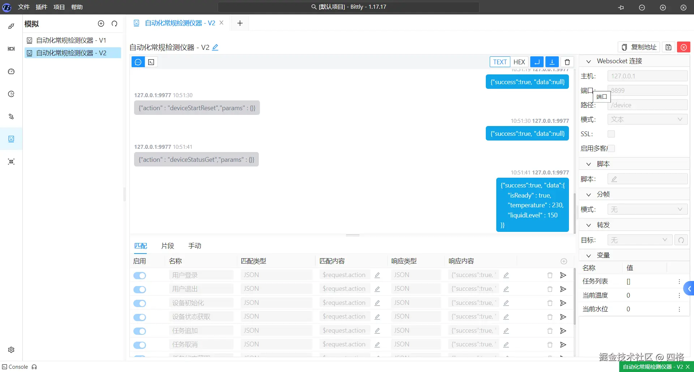Open options for 任务列表 variable
694x372 pixels.
[x=679, y=281]
